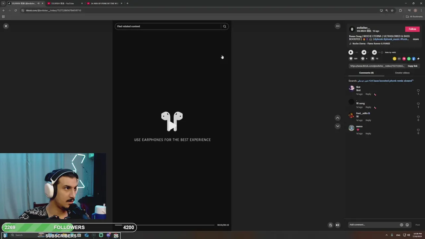
Task: Click the search magnifier in Find related content
Action: [x=224, y=26]
